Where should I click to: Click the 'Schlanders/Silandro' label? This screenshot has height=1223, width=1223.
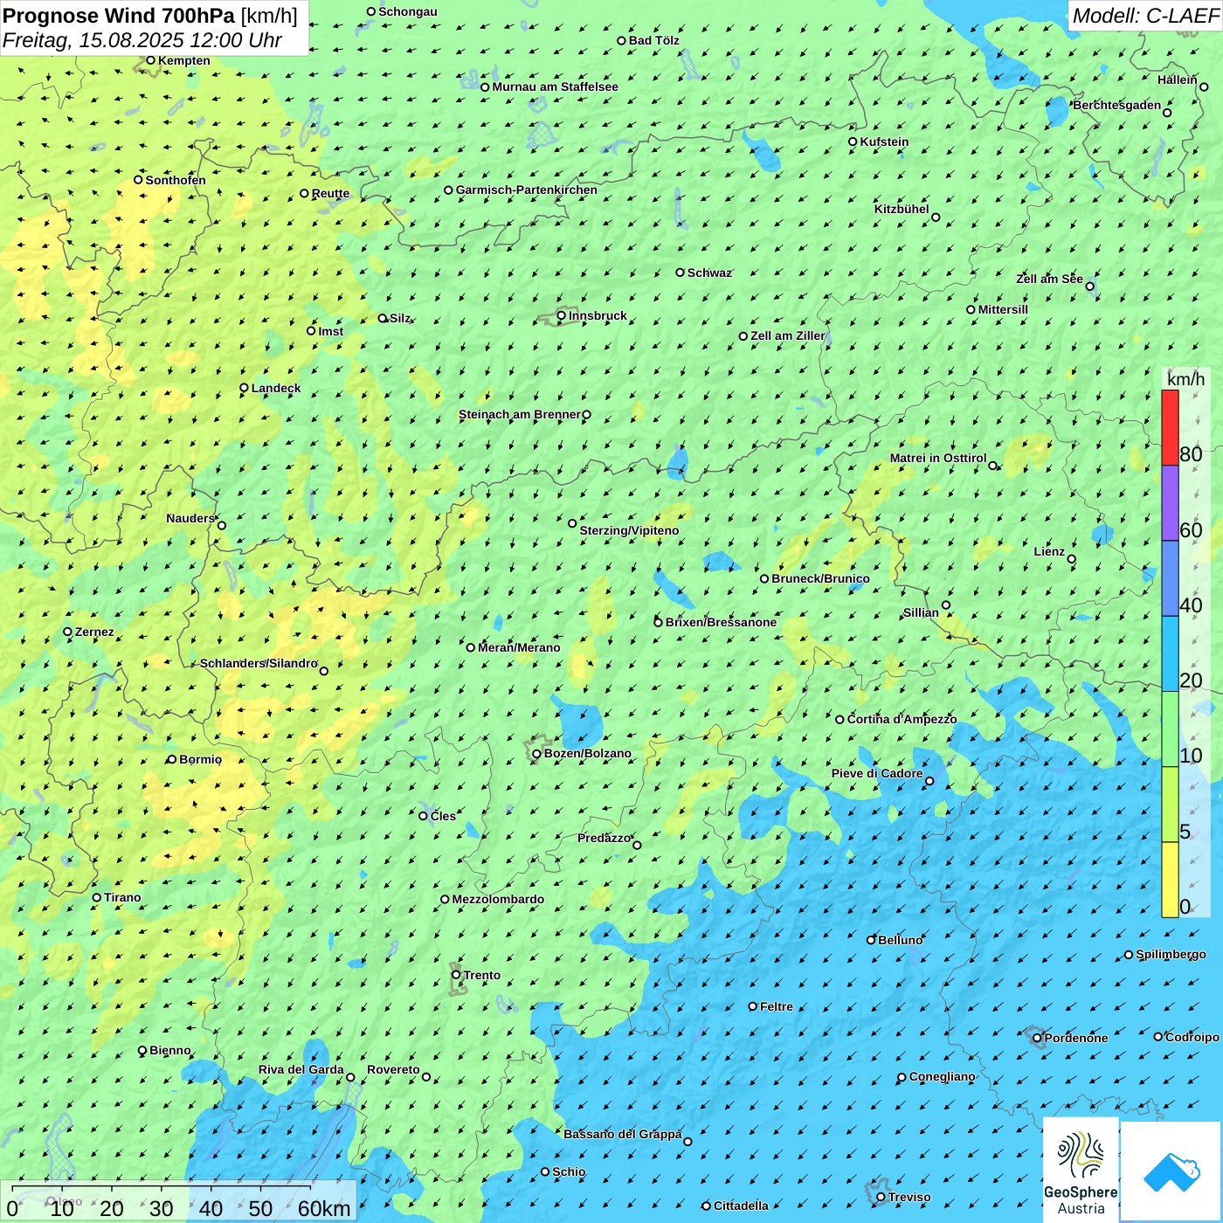259,663
